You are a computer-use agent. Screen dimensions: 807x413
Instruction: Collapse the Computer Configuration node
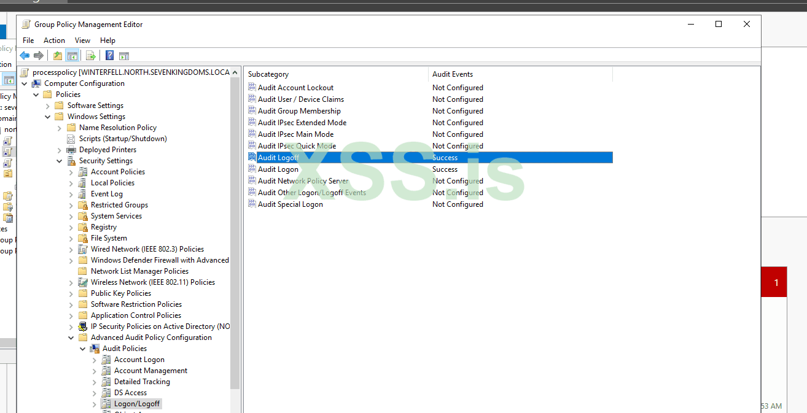[25, 83]
